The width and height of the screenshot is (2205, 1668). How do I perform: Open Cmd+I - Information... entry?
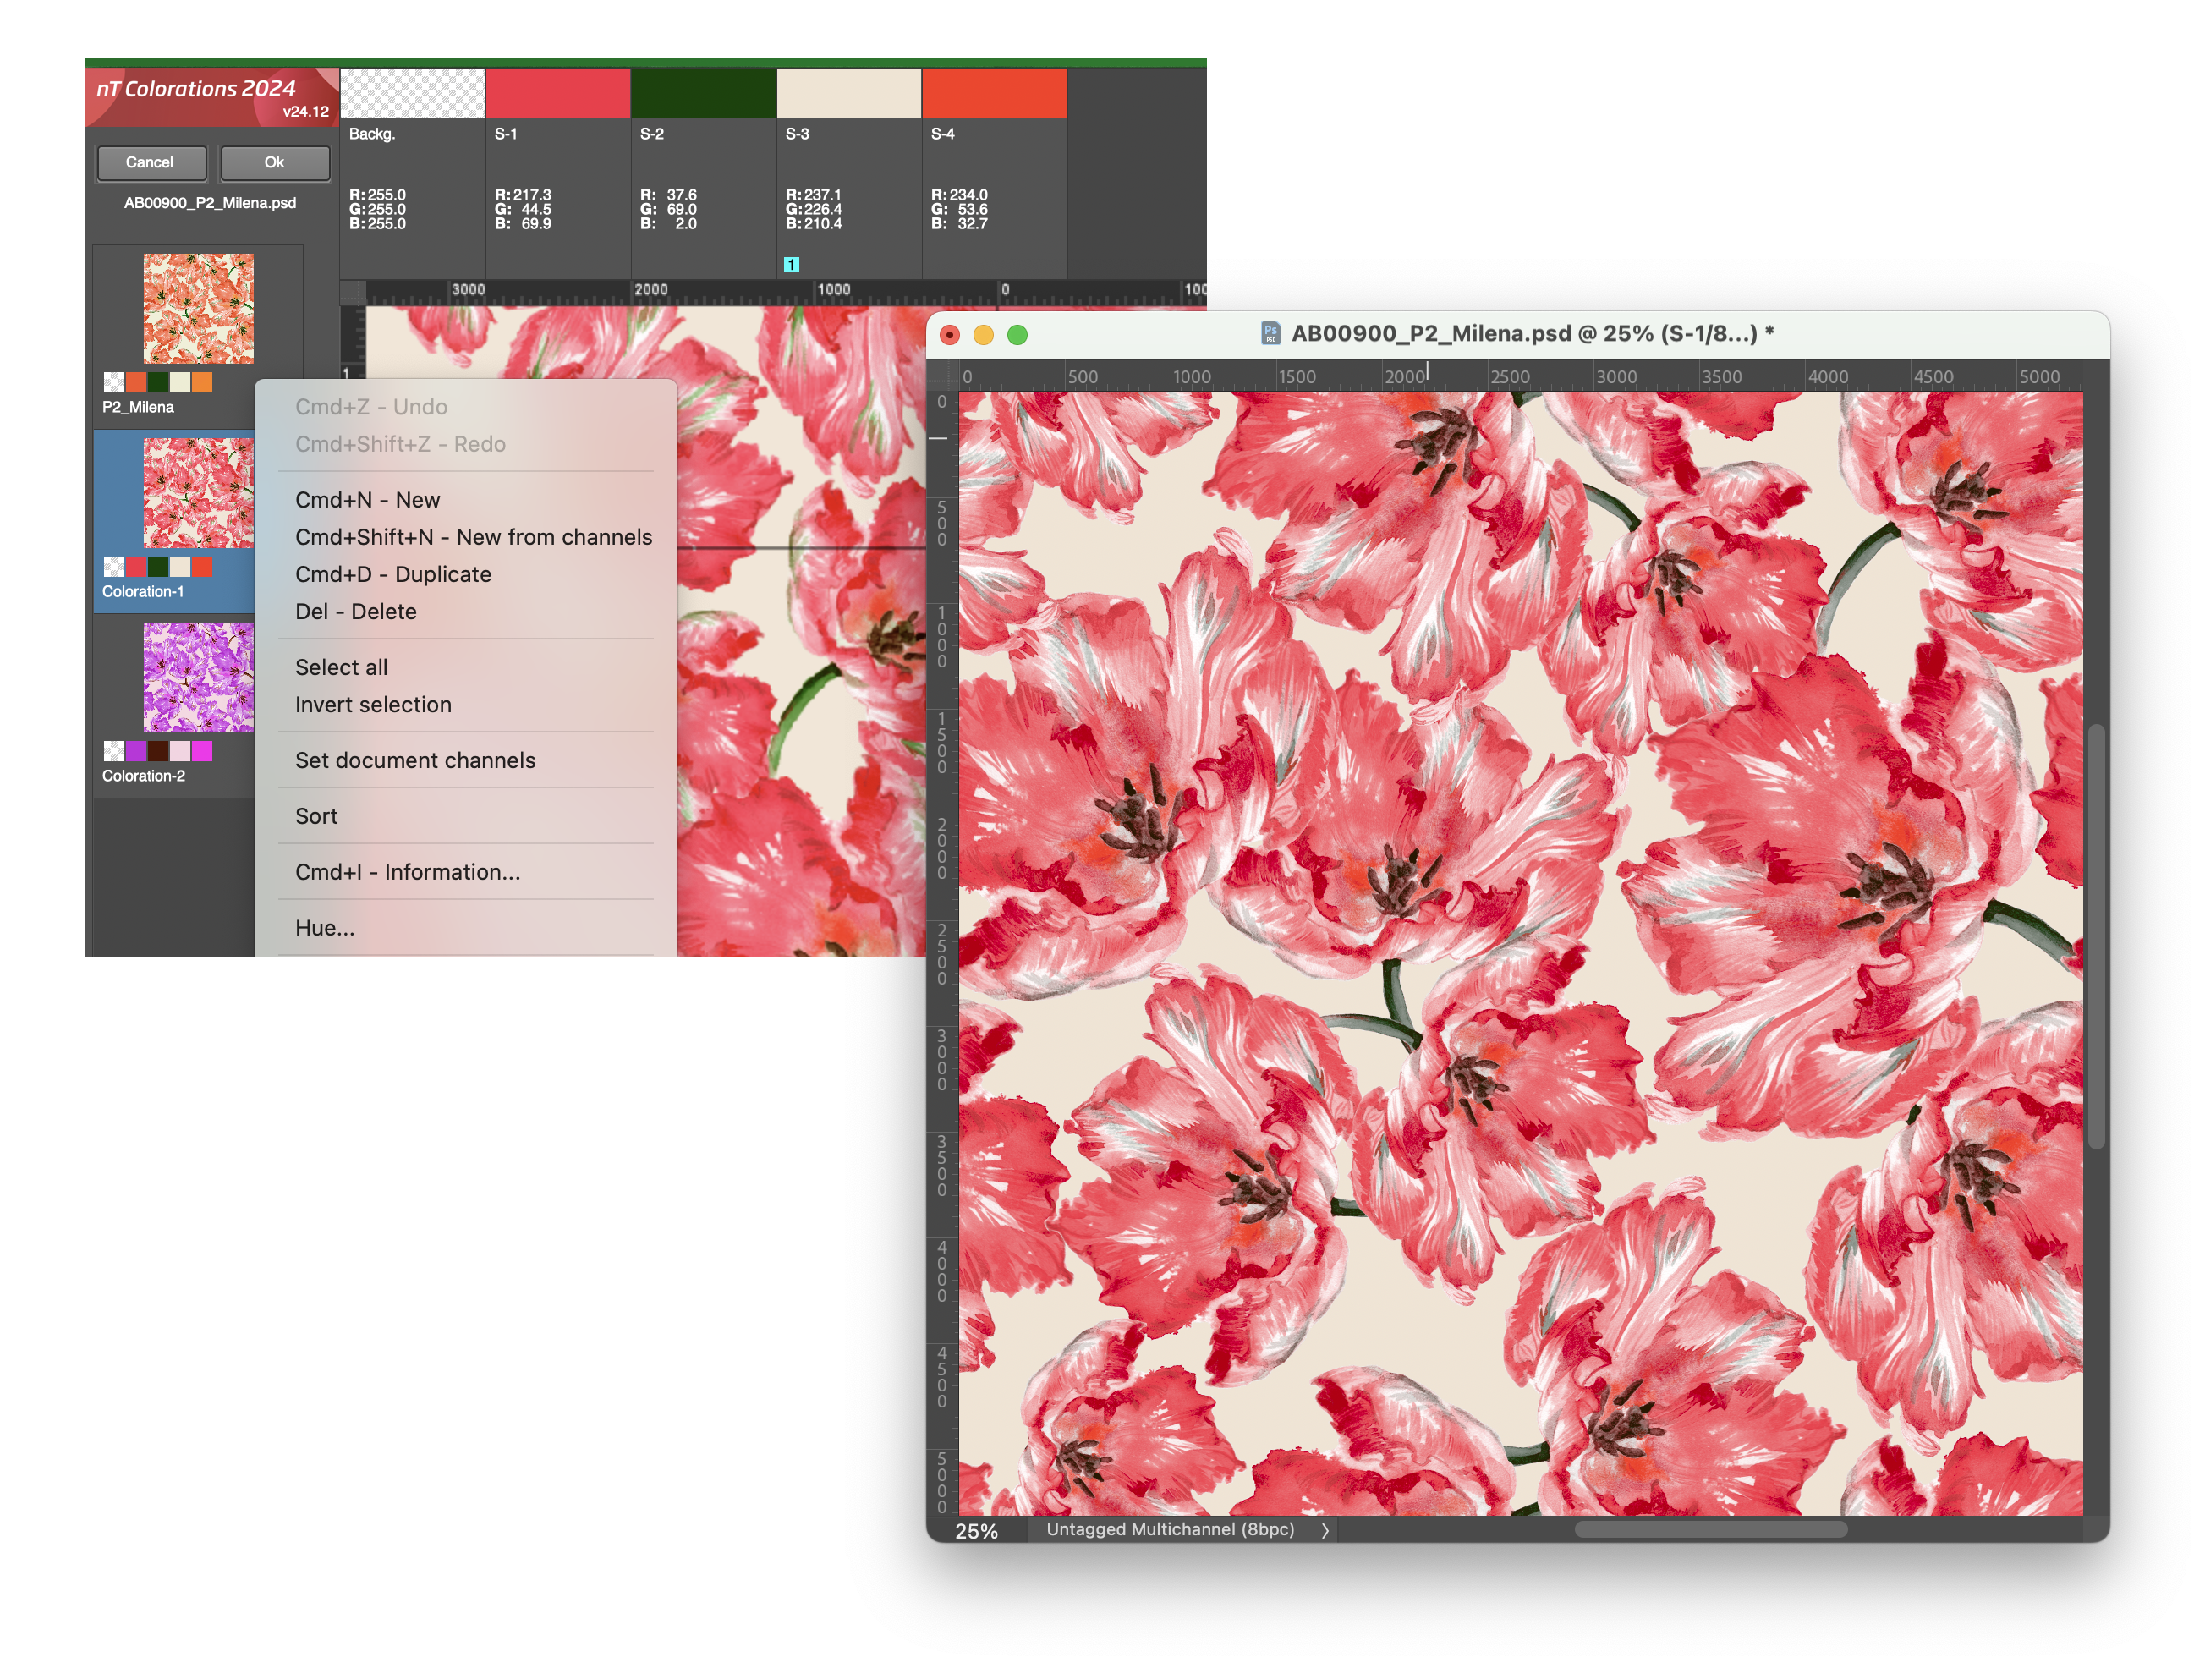[x=407, y=872]
